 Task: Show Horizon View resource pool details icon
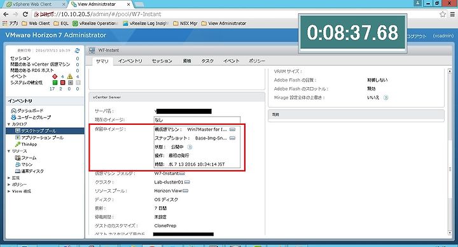click(x=185, y=191)
